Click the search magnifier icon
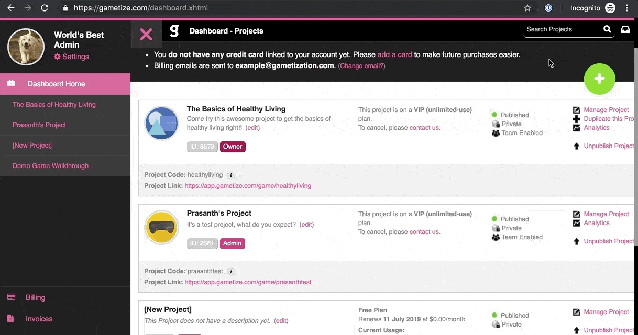The width and height of the screenshot is (638, 335). (x=607, y=29)
